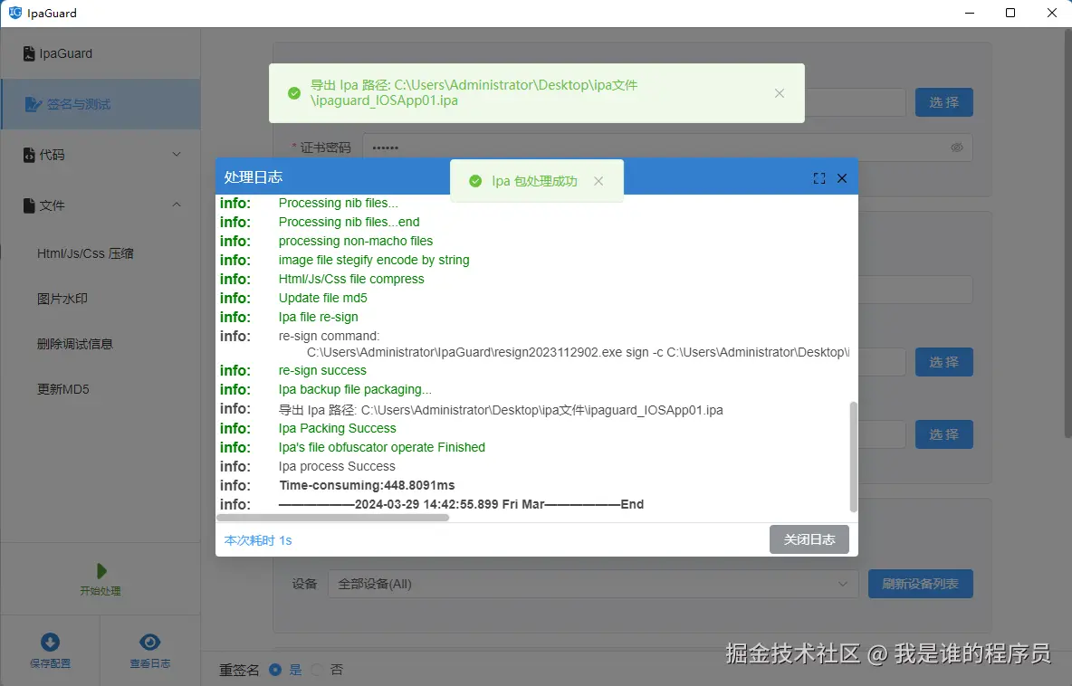This screenshot has width=1072, height=686.
Task: Choose 否 radio for 重签名 option
Action: click(x=319, y=670)
